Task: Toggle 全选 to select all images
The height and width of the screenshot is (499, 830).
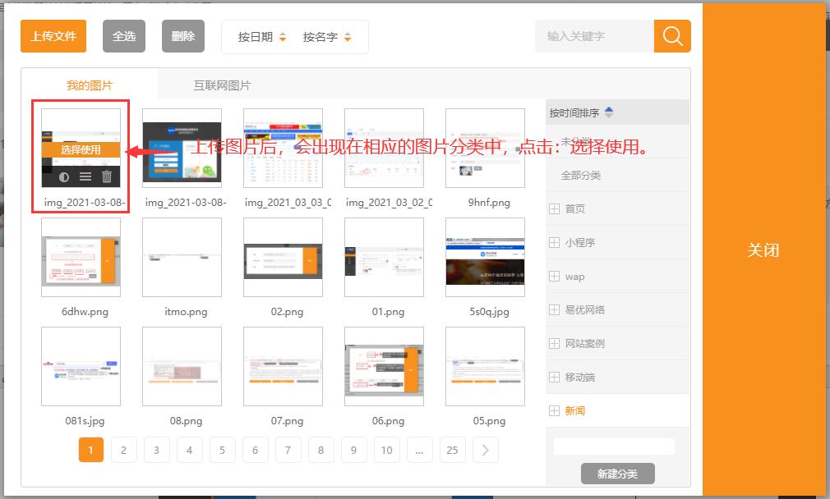Action: (123, 36)
